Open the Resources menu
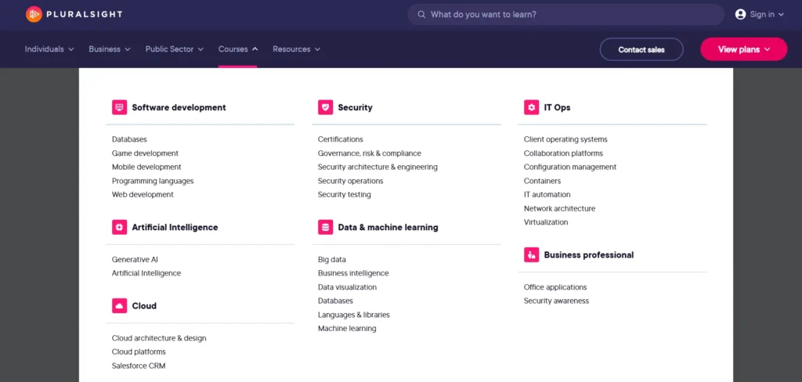This screenshot has width=802, height=382. [296, 49]
